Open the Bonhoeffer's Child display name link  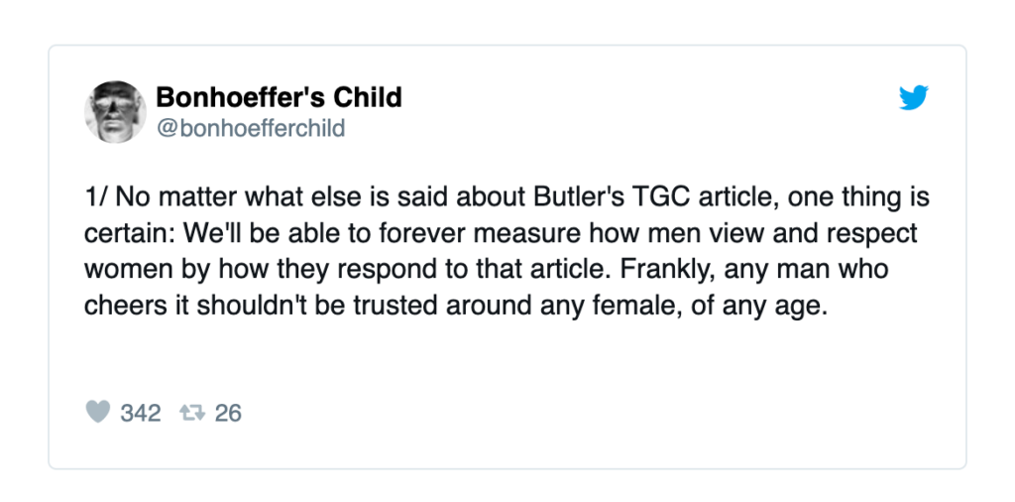coord(279,97)
